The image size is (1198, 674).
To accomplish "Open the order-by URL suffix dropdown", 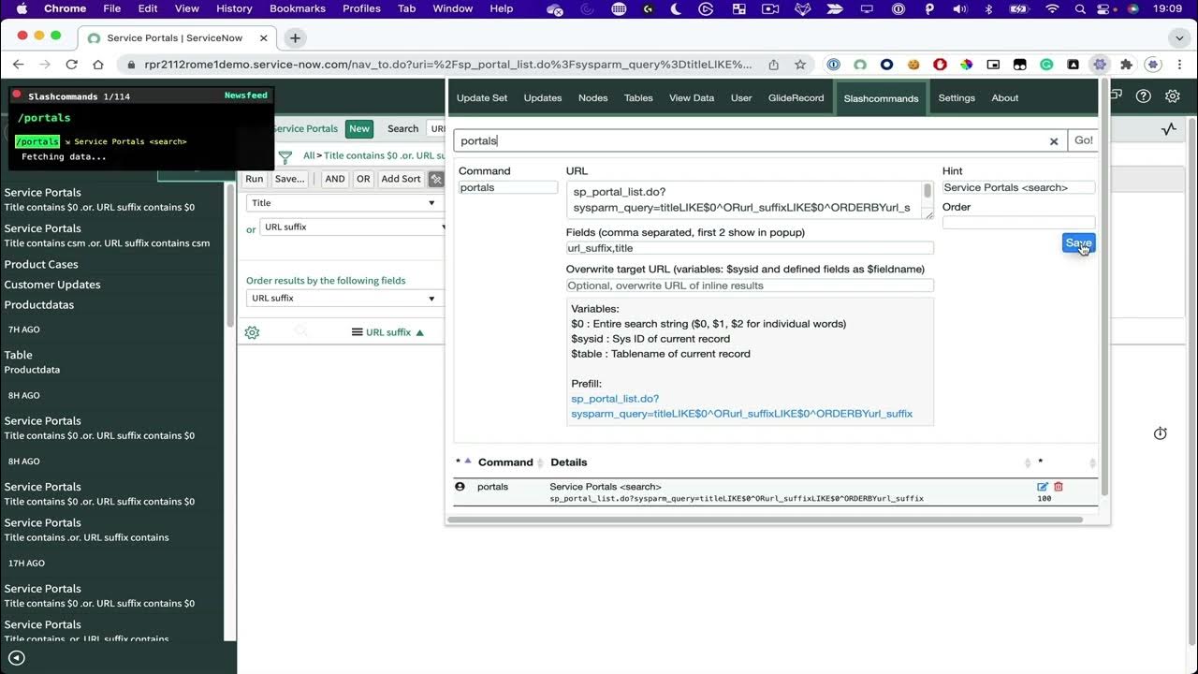I will point(344,299).
